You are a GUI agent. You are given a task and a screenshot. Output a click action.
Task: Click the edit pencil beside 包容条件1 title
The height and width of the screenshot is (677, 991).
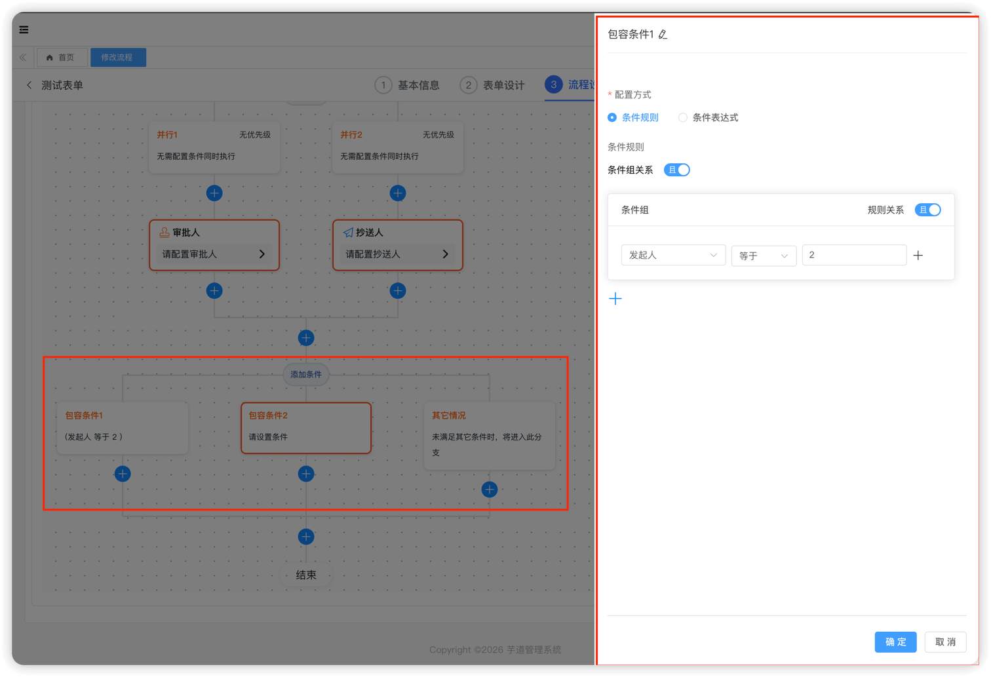click(x=663, y=35)
